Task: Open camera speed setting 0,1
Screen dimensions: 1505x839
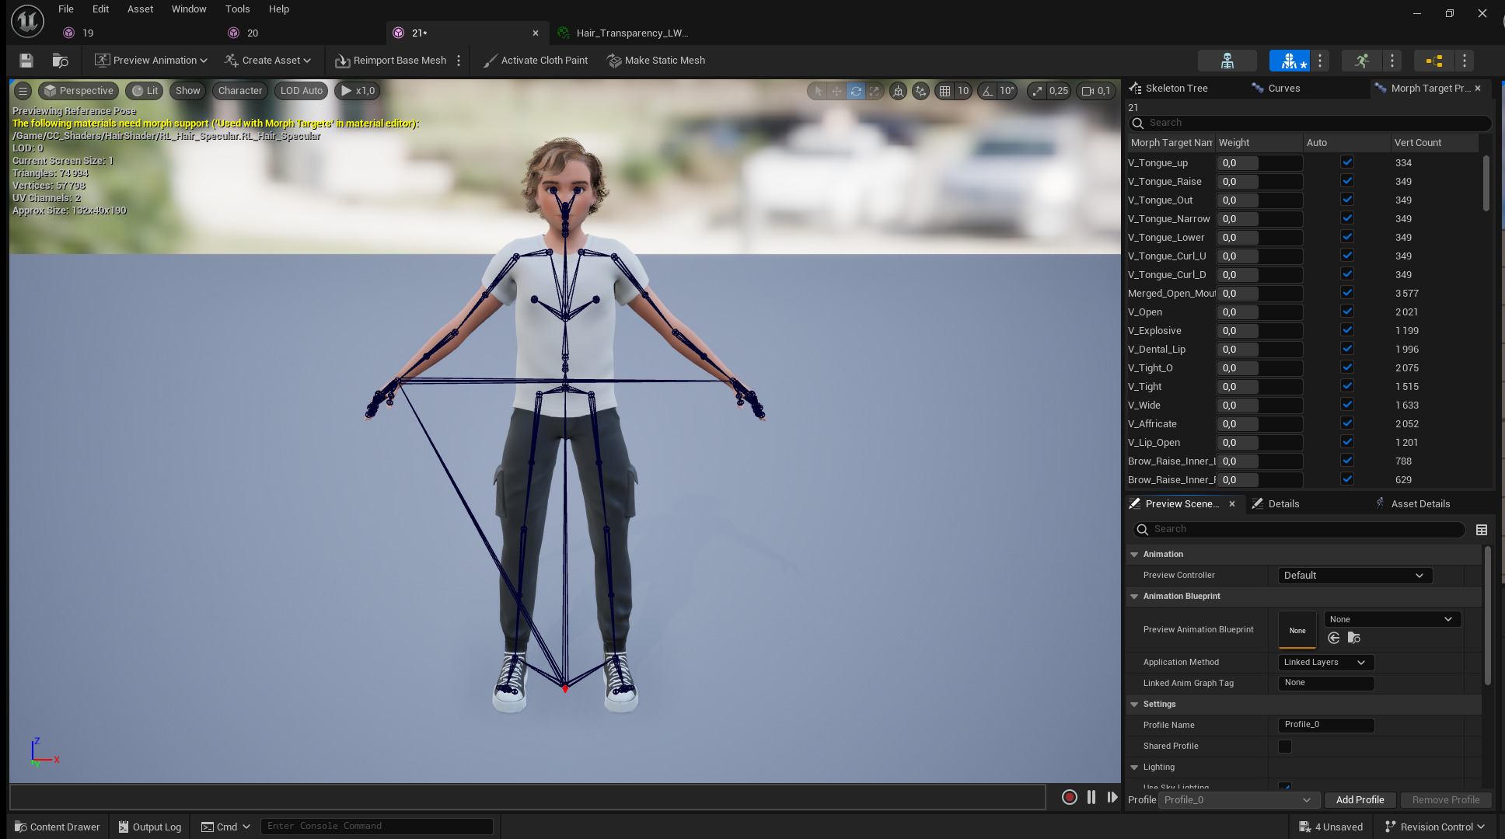Action: click(1096, 91)
